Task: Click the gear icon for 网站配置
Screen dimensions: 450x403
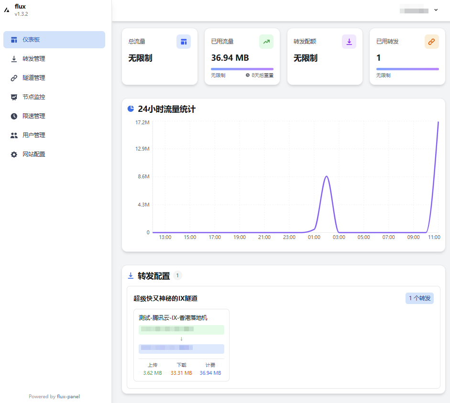Action: [x=14, y=154]
